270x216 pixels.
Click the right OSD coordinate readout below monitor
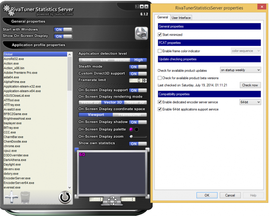click(x=128, y=199)
